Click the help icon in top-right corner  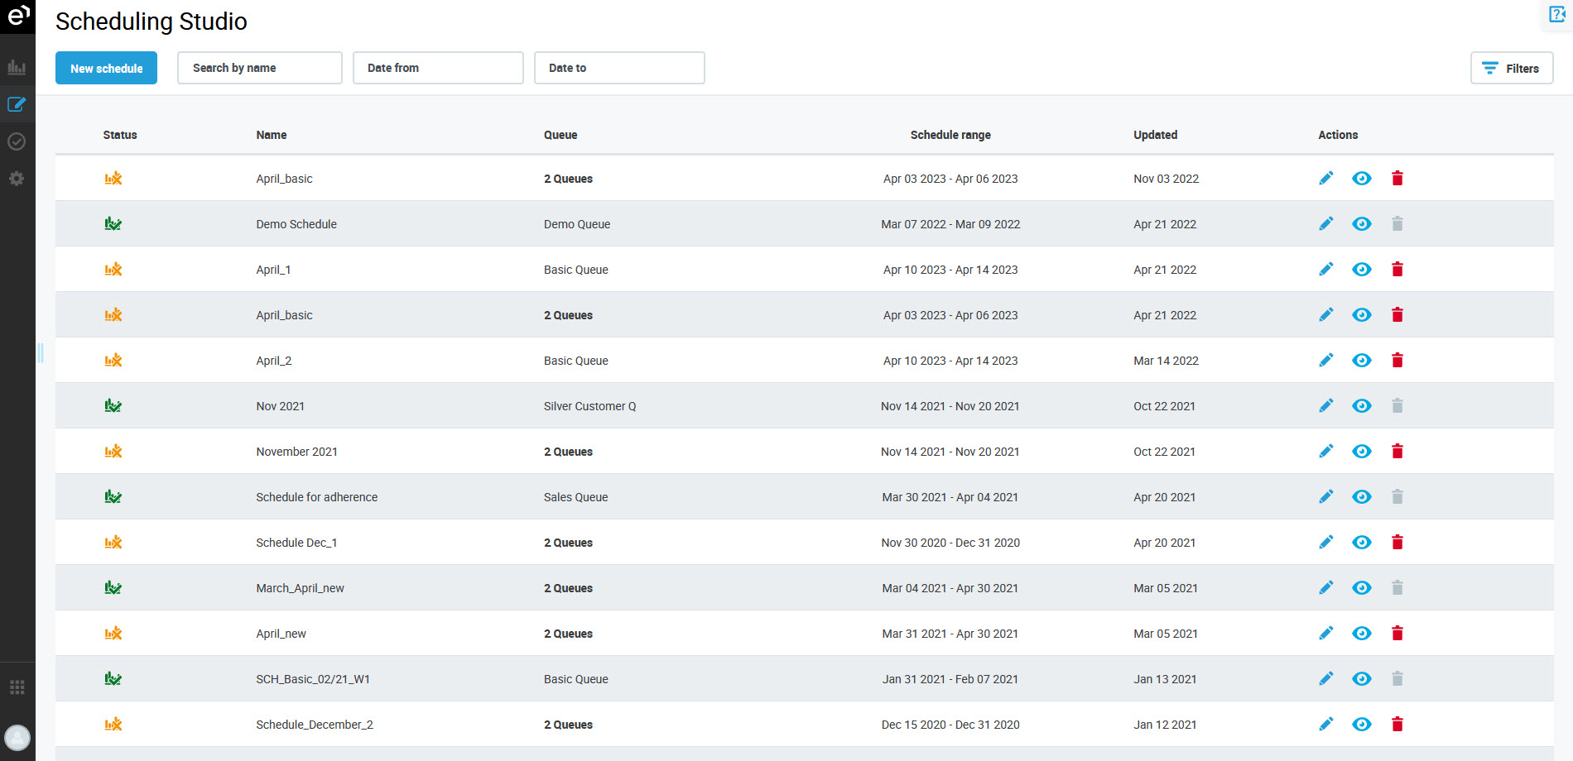tap(1556, 14)
